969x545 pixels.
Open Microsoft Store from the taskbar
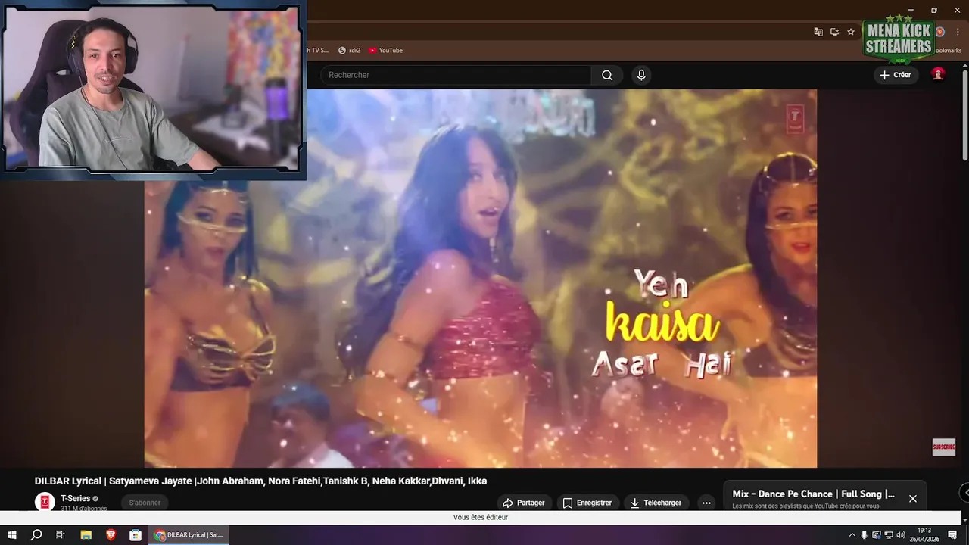[136, 535]
